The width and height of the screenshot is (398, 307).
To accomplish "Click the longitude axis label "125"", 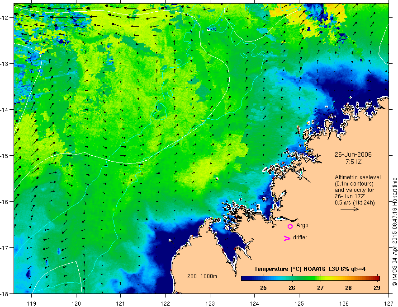I will [299, 303].
